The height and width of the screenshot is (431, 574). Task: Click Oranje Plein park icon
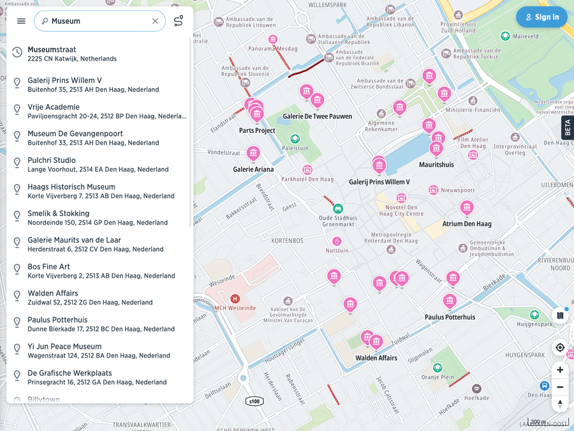tap(438, 368)
